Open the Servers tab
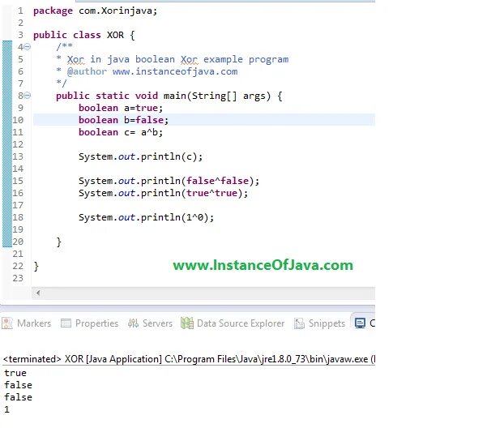The image size is (491, 428). (x=151, y=323)
